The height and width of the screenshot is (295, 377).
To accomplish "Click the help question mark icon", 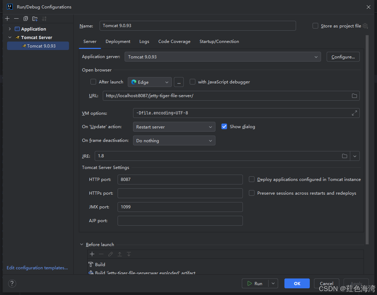I will [12, 283].
